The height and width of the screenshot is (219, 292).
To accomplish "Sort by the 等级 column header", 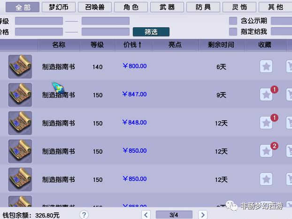I will [97, 45].
